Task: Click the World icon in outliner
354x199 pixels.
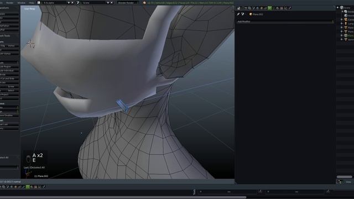Action: [x=346, y=15]
